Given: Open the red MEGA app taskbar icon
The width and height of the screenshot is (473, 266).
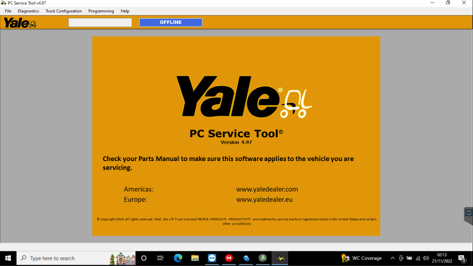Looking at the screenshot, I should [x=229, y=258].
